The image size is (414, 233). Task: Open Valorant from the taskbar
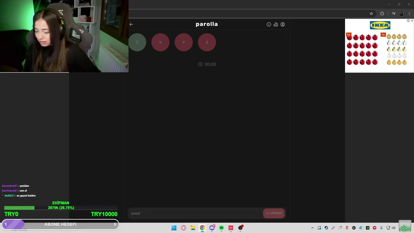(231, 228)
